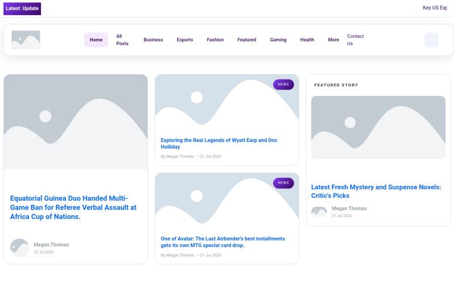Click the site logo placeholder image

pyautogui.click(x=26, y=40)
